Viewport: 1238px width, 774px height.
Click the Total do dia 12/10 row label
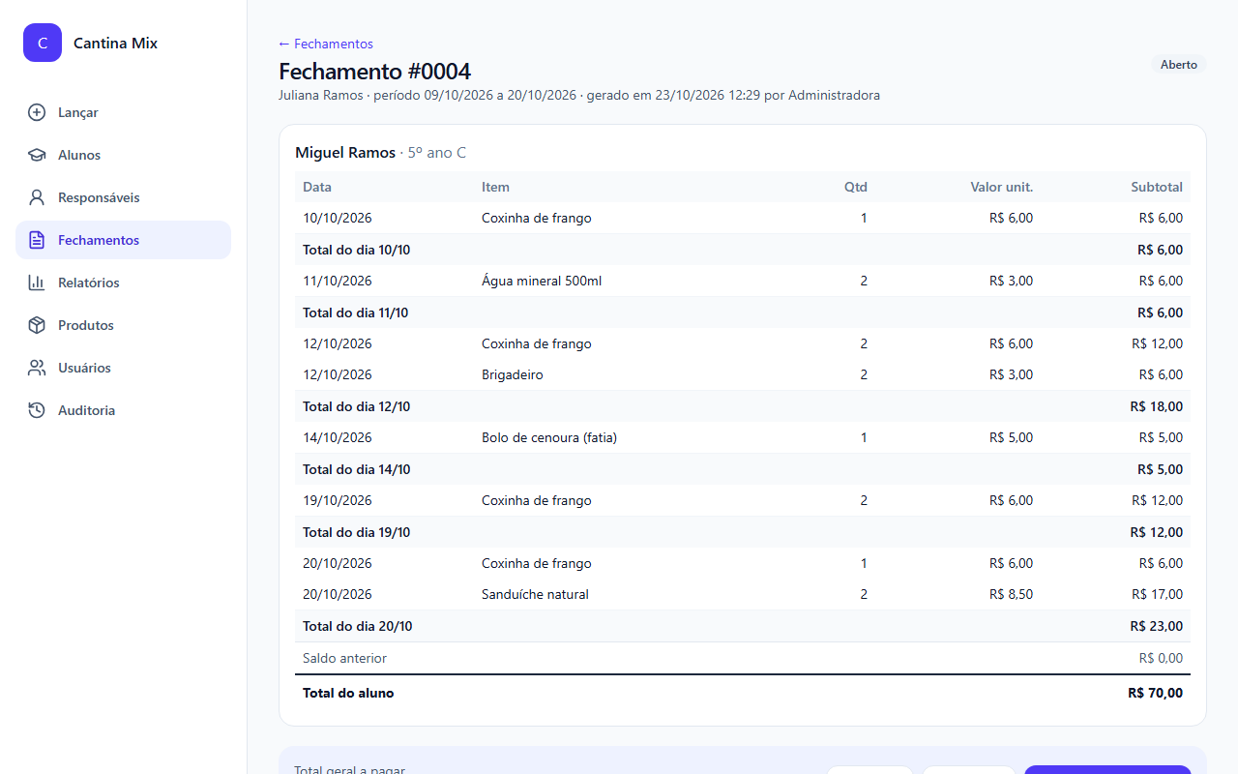(357, 406)
